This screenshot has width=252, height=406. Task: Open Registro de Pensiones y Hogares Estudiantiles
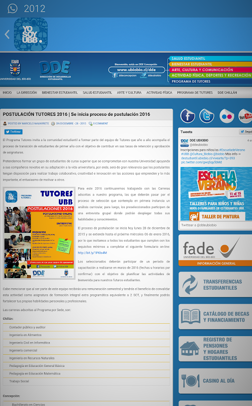[215, 349]
